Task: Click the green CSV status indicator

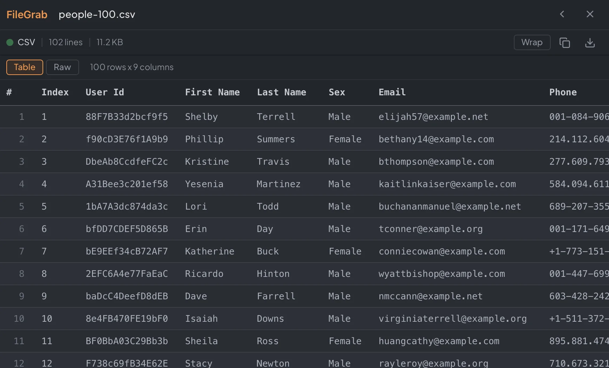Action: pyautogui.click(x=10, y=42)
